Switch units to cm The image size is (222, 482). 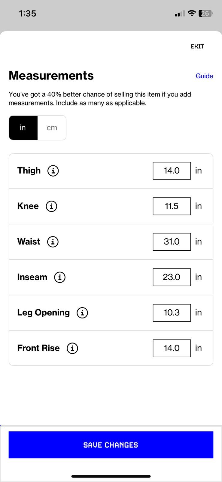52,128
